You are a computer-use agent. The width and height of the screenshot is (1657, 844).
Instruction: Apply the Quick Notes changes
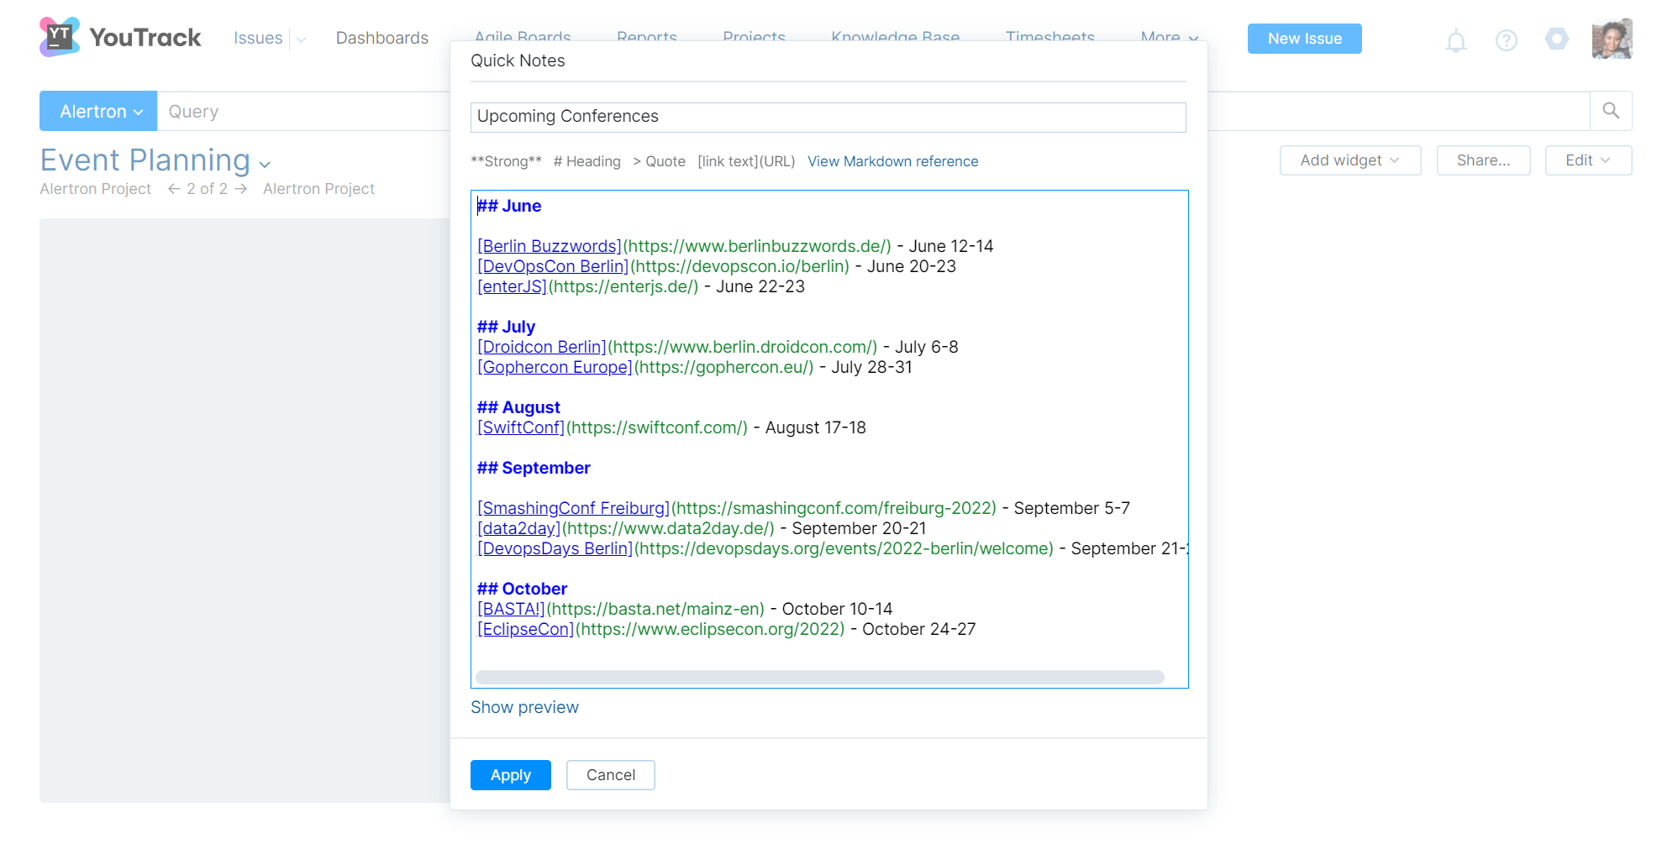(x=510, y=774)
